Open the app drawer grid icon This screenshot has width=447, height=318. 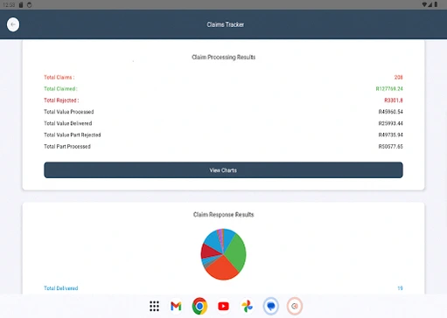154,306
